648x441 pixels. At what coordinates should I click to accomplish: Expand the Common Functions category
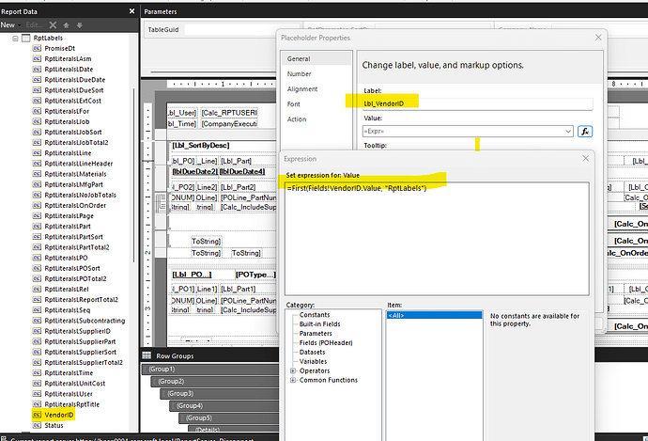[293, 379]
